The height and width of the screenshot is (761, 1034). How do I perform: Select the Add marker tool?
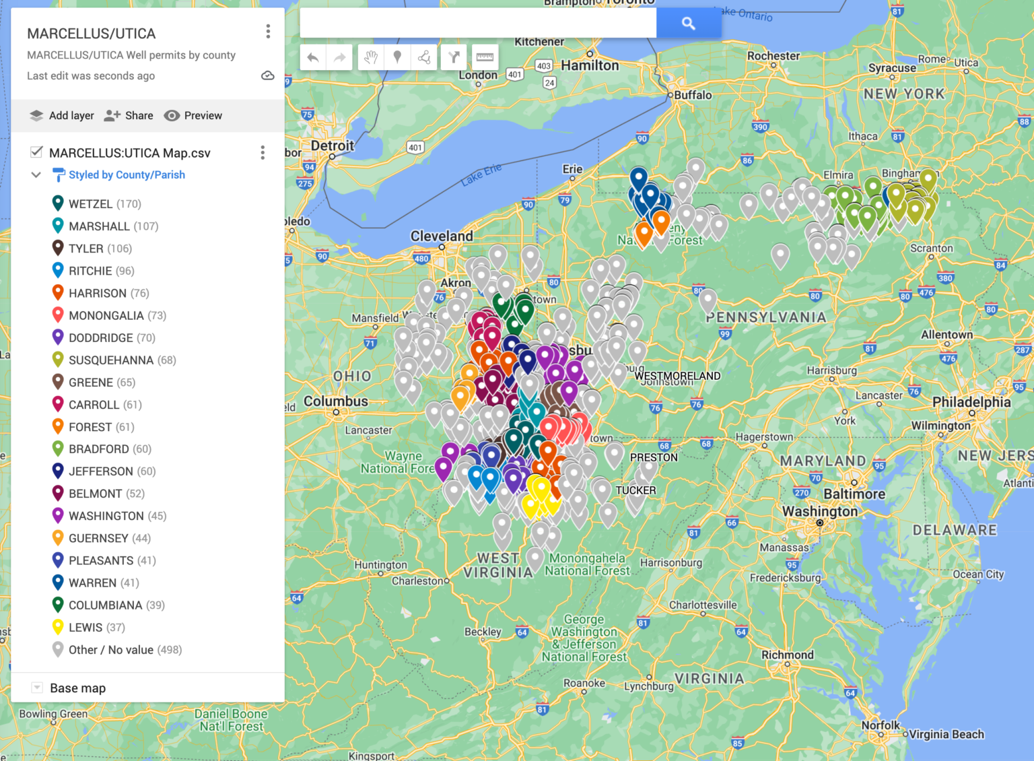click(397, 57)
